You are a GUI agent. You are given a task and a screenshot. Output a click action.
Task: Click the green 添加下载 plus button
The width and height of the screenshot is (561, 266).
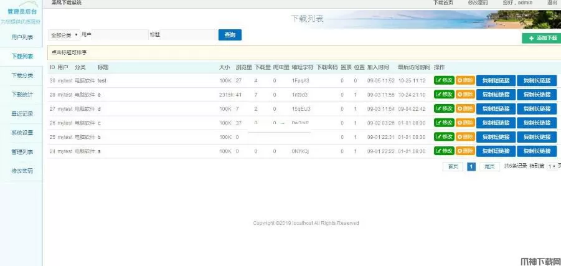(540, 38)
